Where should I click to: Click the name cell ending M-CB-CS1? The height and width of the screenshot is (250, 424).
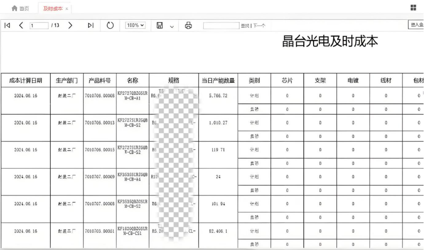[x=132, y=231]
